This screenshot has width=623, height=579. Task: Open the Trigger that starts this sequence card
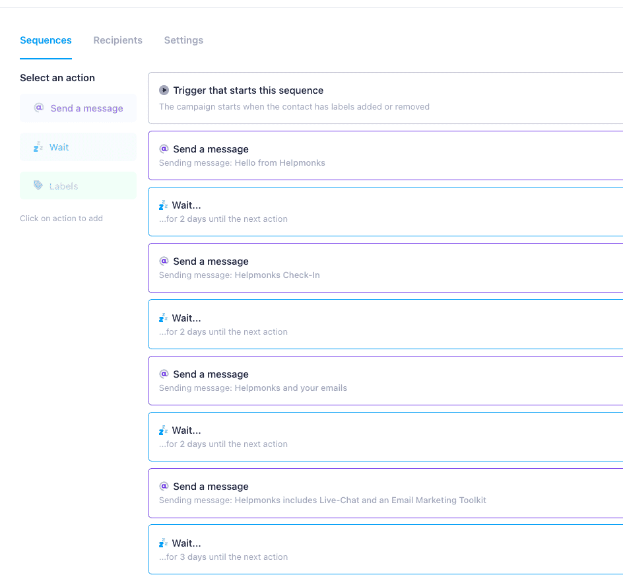point(385,98)
